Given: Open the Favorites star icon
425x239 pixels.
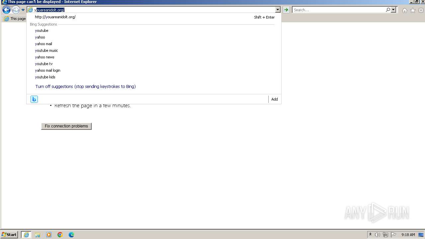Looking at the screenshot, I should [413, 10].
